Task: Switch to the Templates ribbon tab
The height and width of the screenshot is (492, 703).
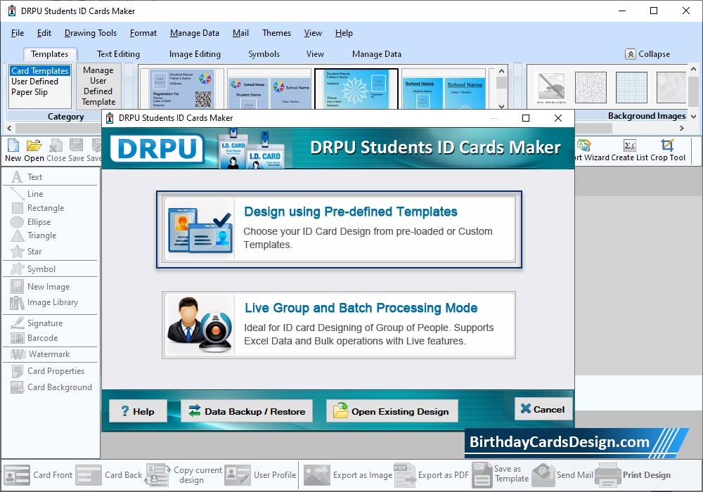Action: 49,54
